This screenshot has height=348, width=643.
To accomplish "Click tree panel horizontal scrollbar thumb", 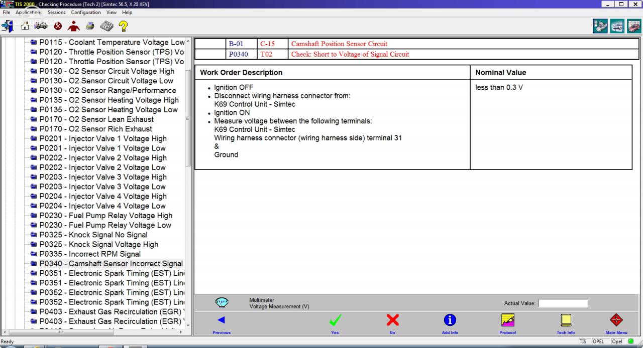I will (61, 332).
